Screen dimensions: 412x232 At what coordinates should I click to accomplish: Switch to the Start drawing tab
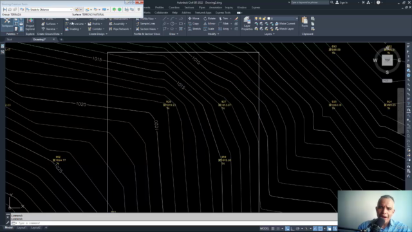click(10, 39)
